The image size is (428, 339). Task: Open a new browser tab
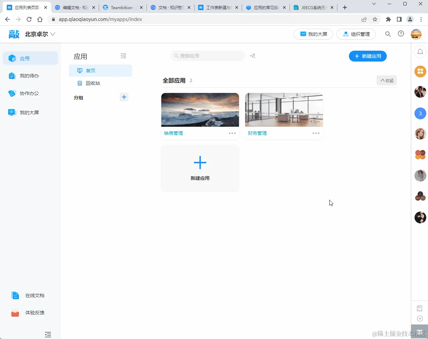point(345,7)
